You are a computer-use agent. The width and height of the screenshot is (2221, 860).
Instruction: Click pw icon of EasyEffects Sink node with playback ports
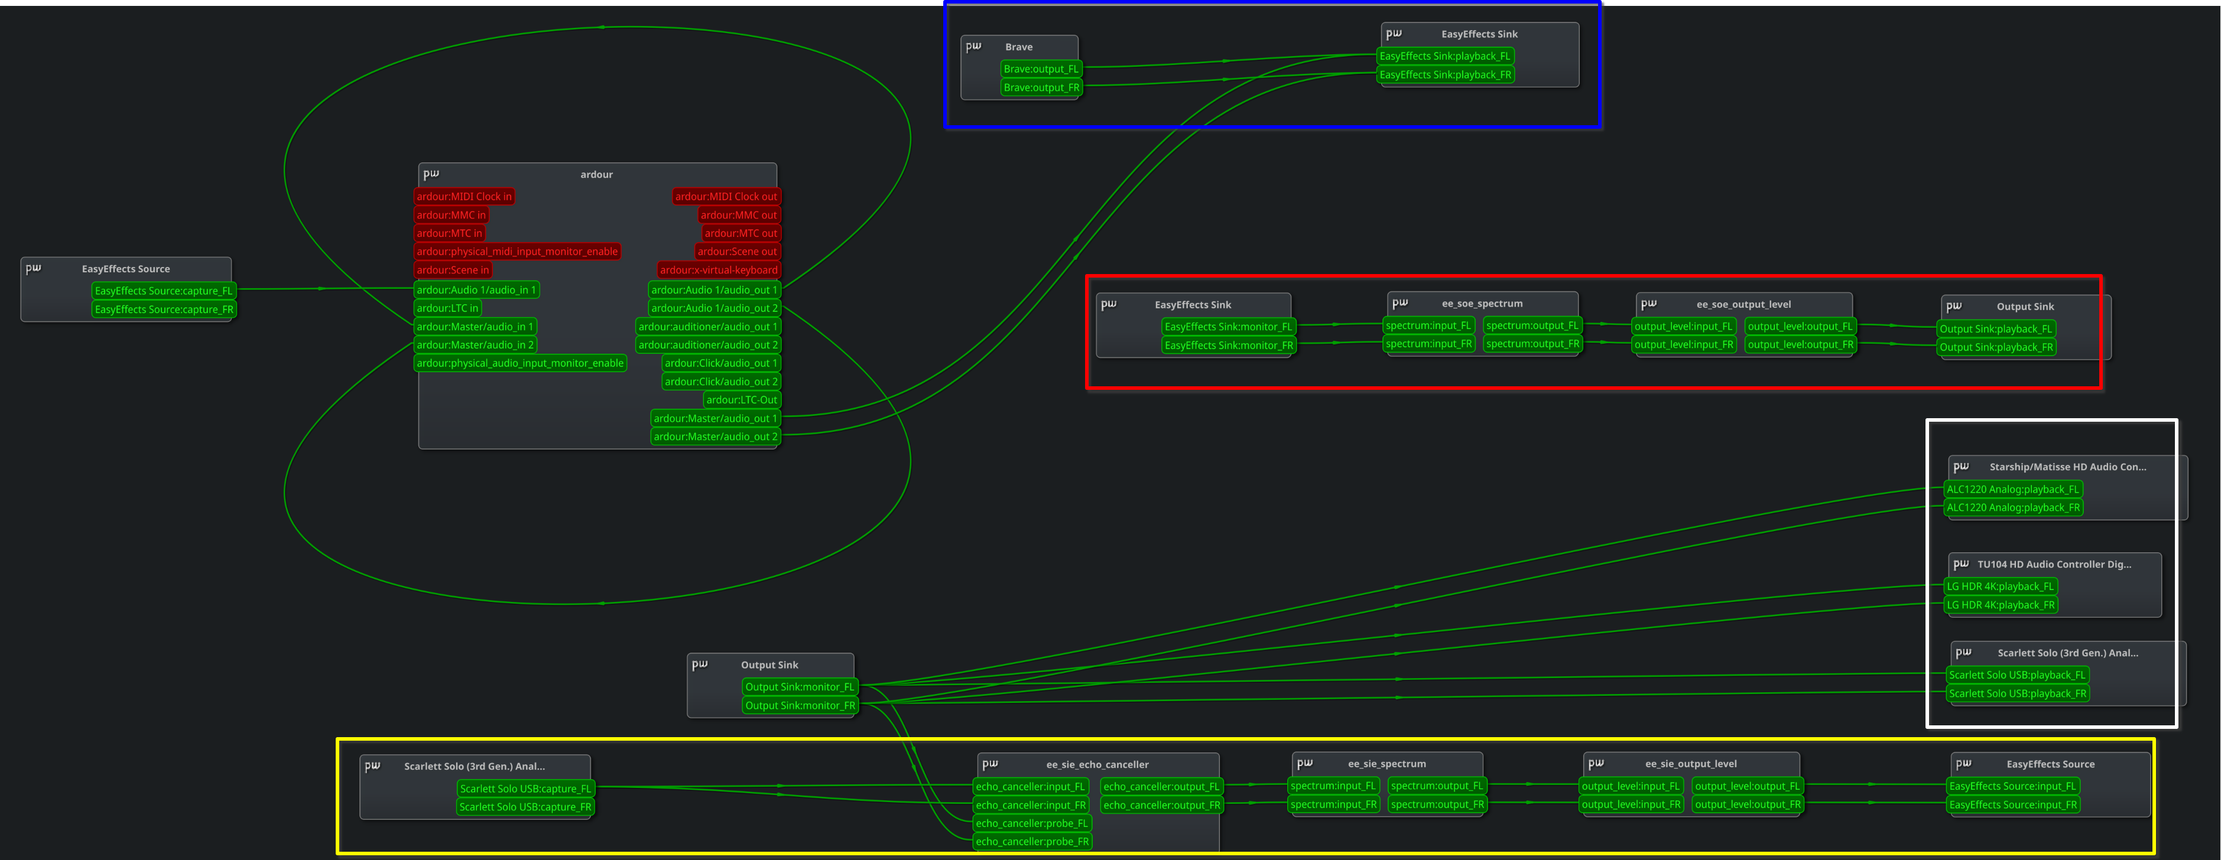(x=1394, y=34)
